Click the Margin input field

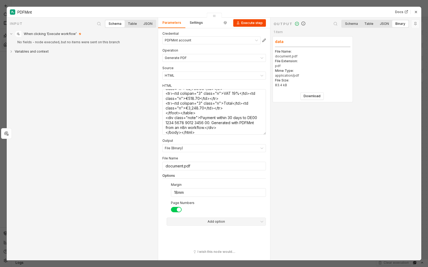pyautogui.click(x=218, y=193)
